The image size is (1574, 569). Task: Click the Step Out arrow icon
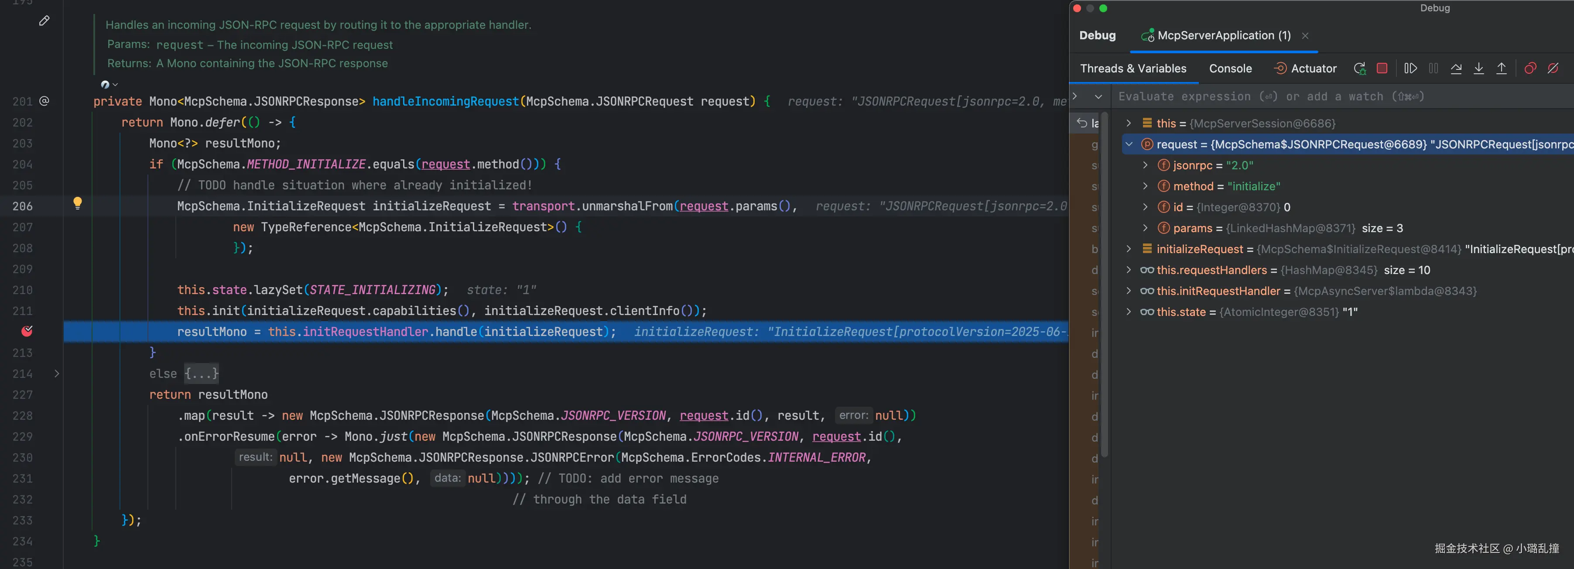pos(1501,69)
